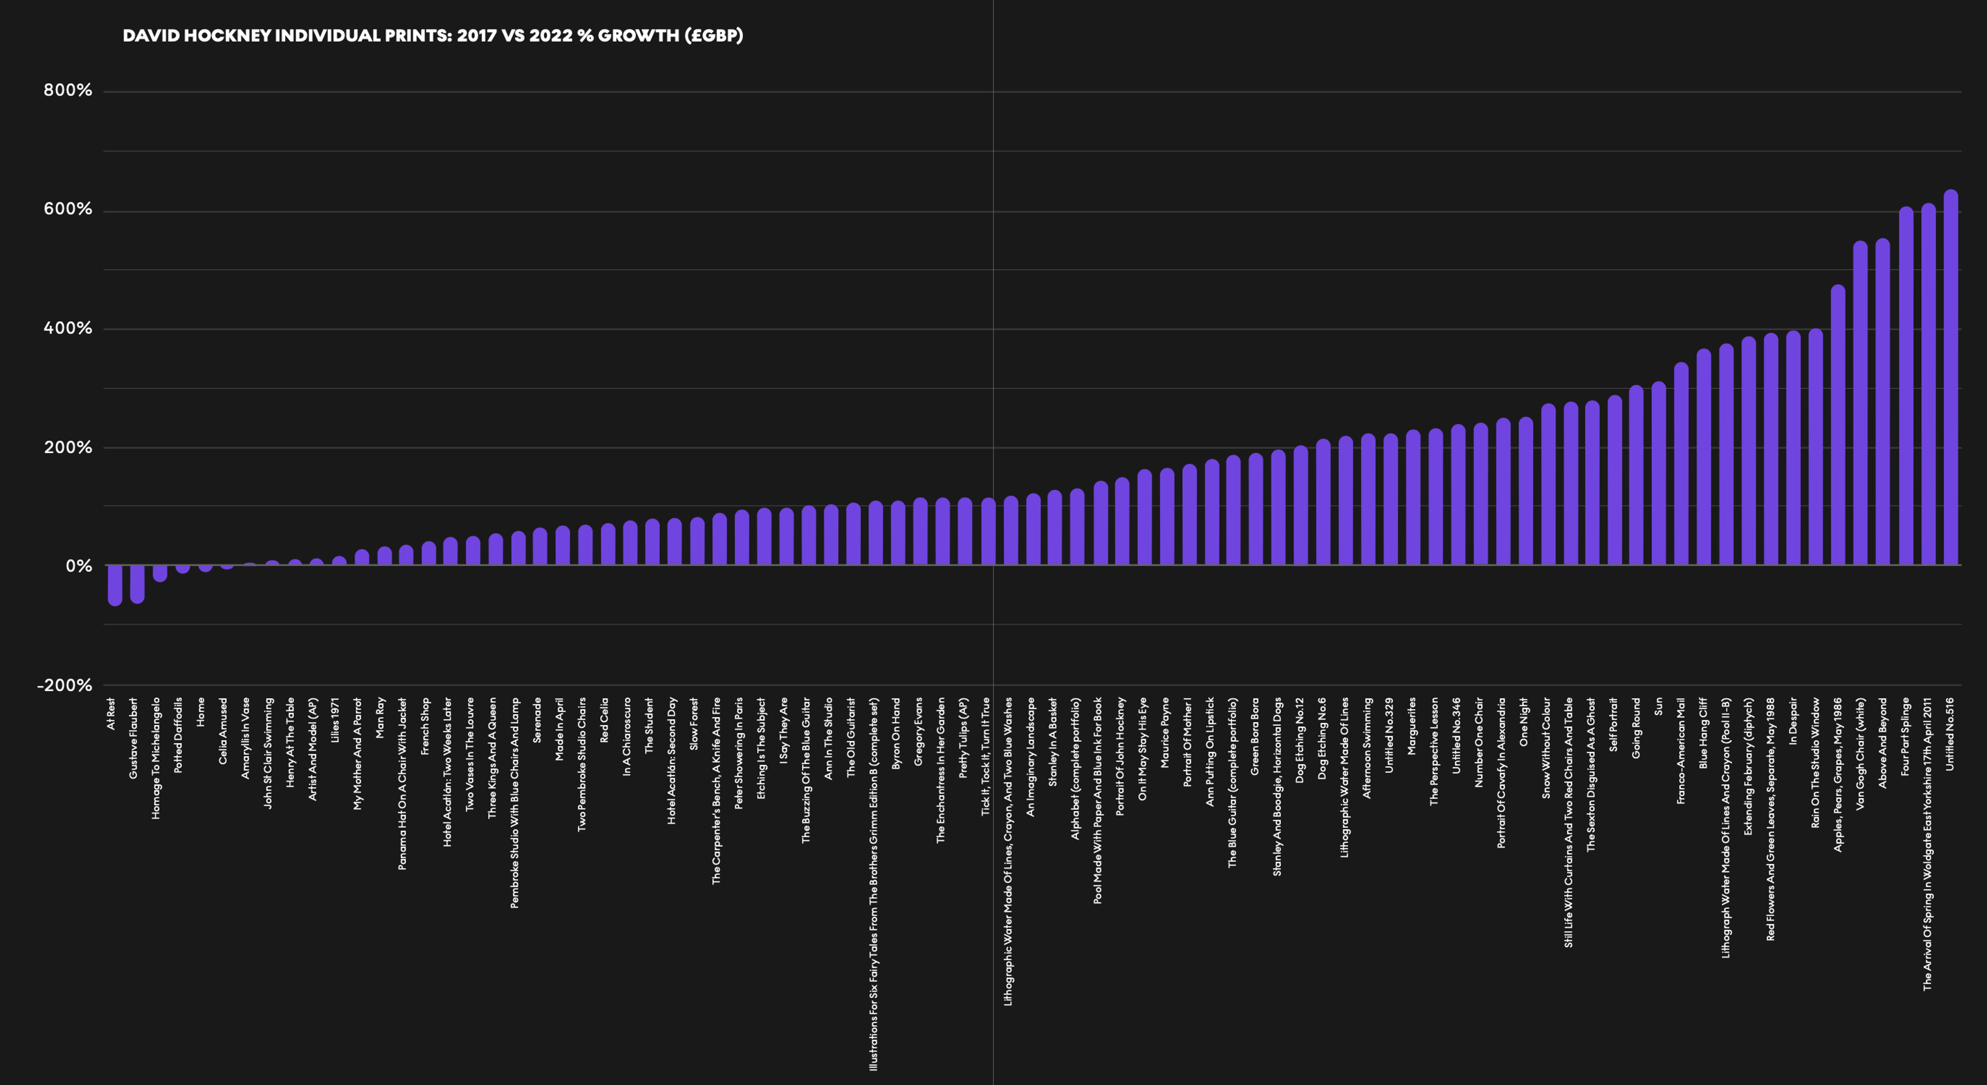Click the Van Gogh Chair (white) bar
The width and height of the screenshot is (1987, 1085).
point(1861,403)
